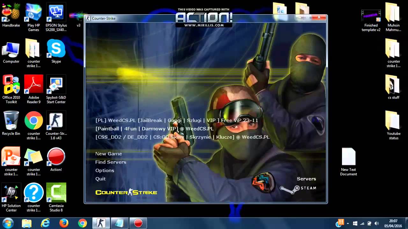The width and height of the screenshot is (408, 229).
Task: Open the Skype desktop shortcut
Action: (56, 51)
